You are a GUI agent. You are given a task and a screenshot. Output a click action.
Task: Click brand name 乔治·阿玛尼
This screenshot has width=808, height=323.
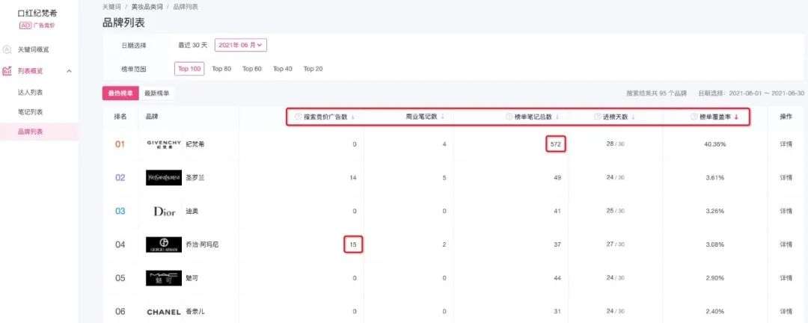click(202, 244)
